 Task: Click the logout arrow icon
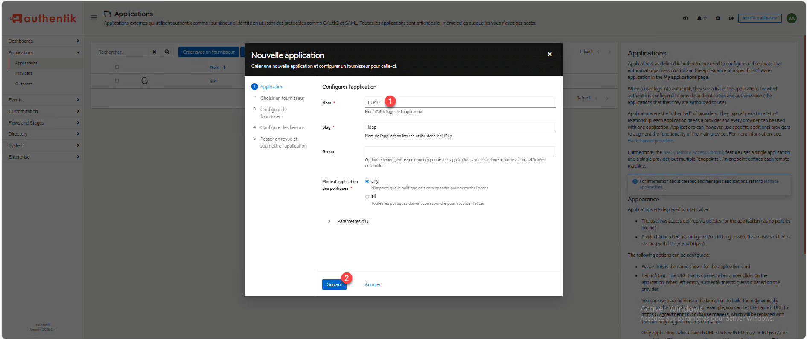tap(731, 18)
